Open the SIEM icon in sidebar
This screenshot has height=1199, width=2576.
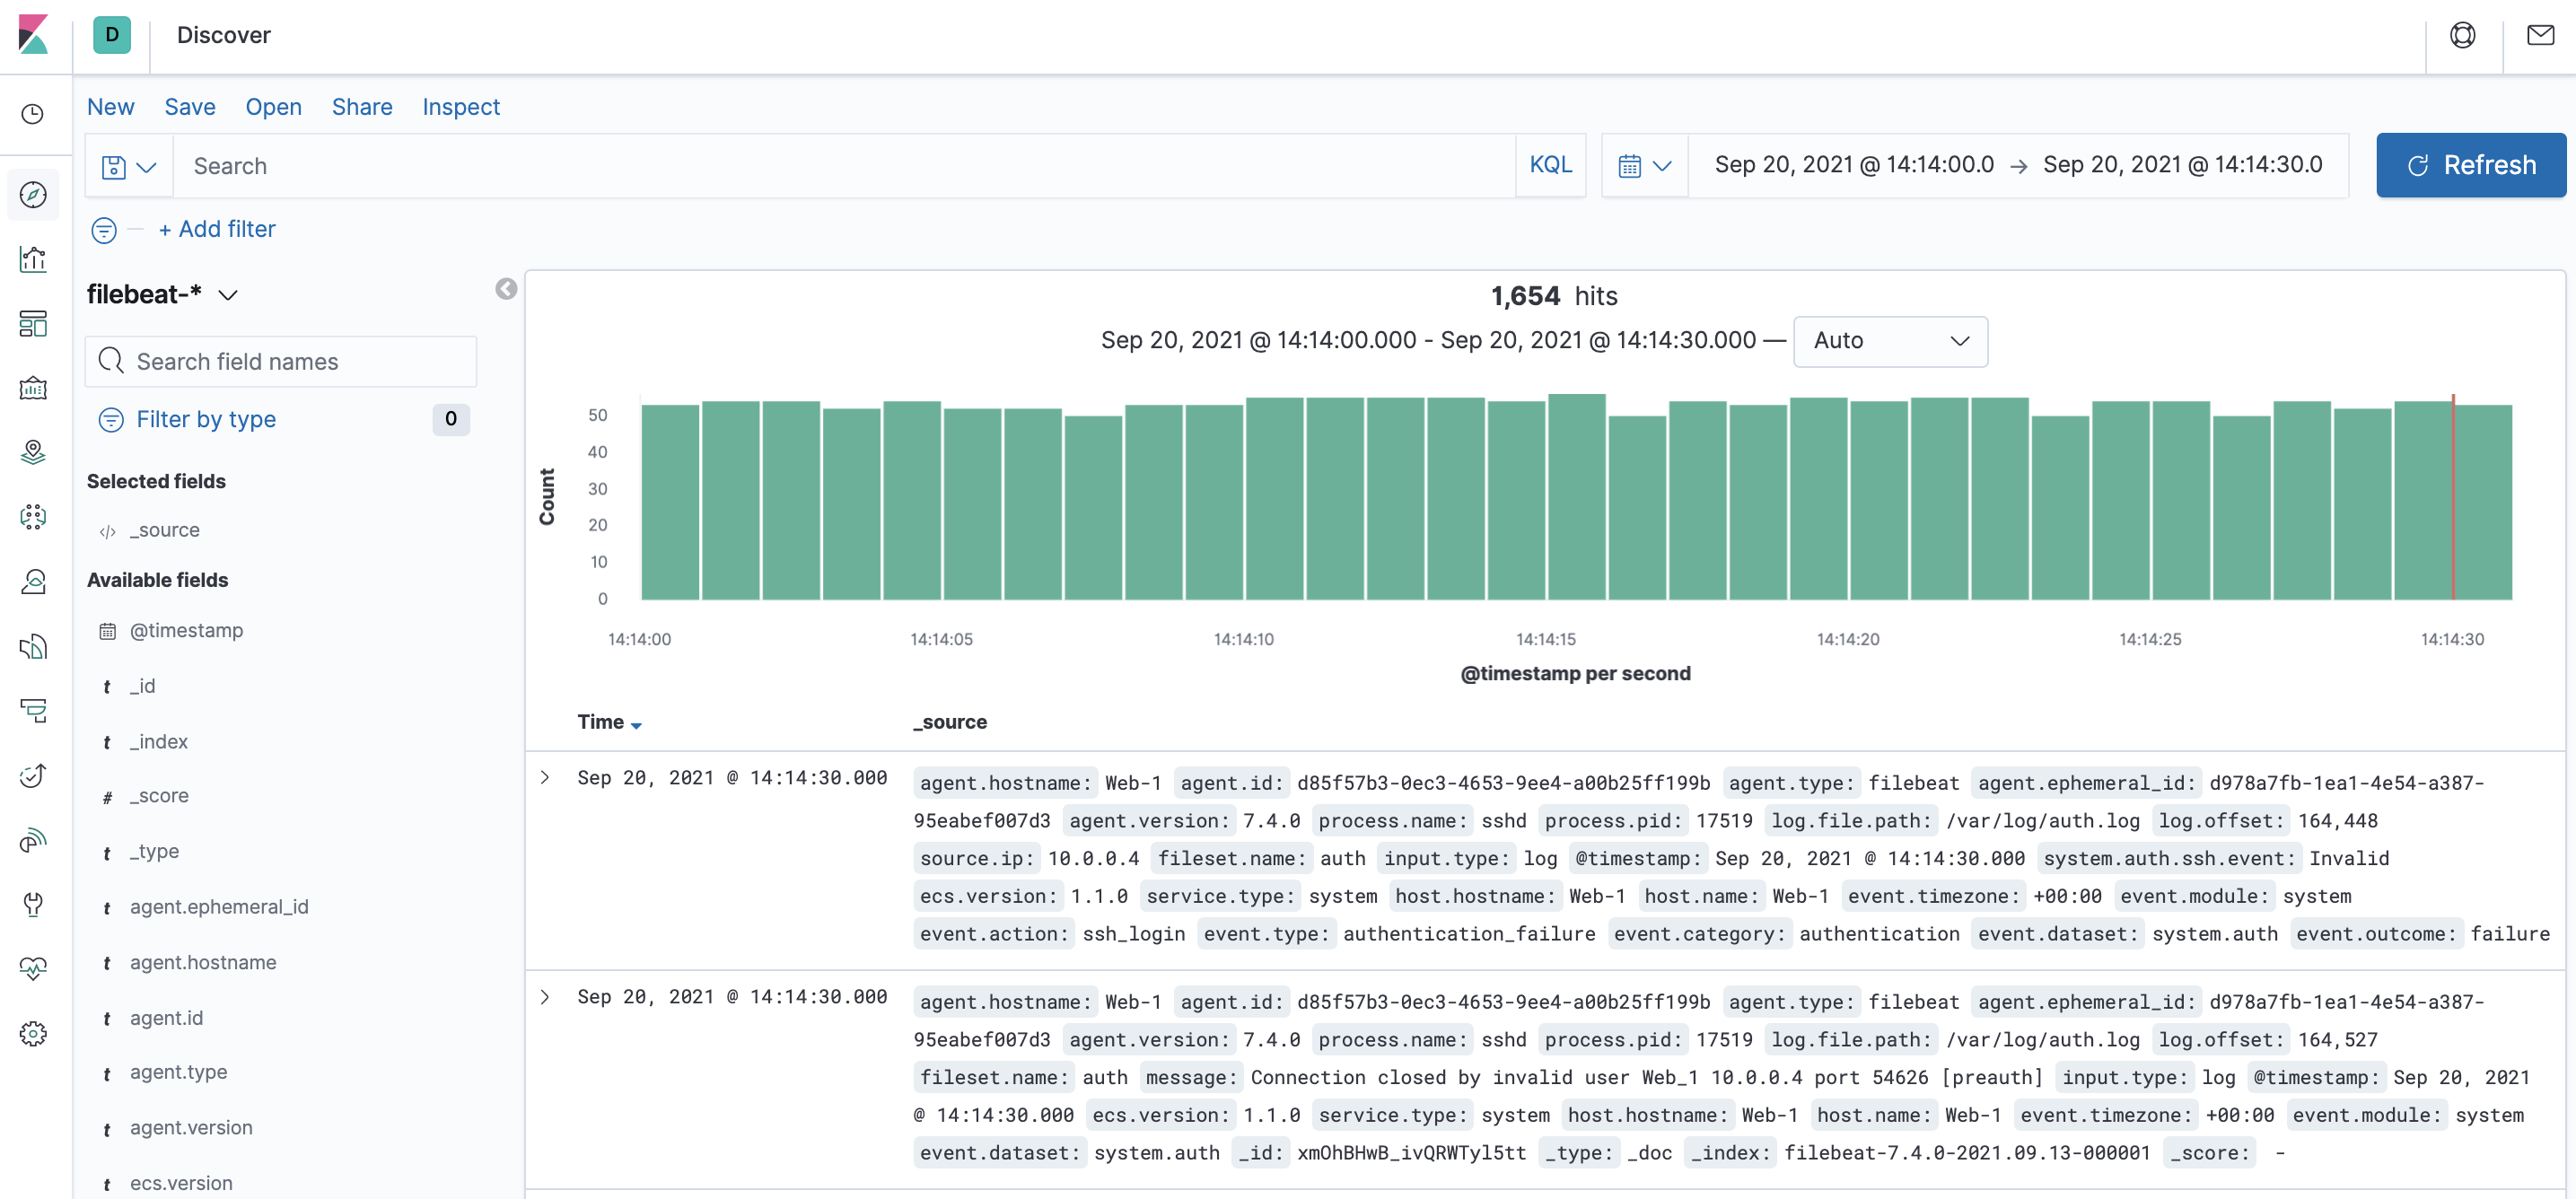click(33, 840)
